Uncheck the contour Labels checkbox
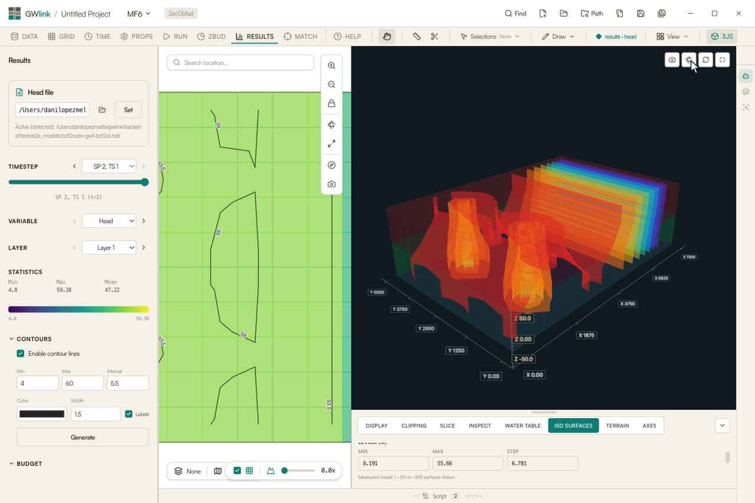The height and width of the screenshot is (503, 755). 129,414
